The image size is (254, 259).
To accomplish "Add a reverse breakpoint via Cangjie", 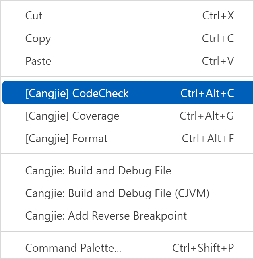I will 106,216.
